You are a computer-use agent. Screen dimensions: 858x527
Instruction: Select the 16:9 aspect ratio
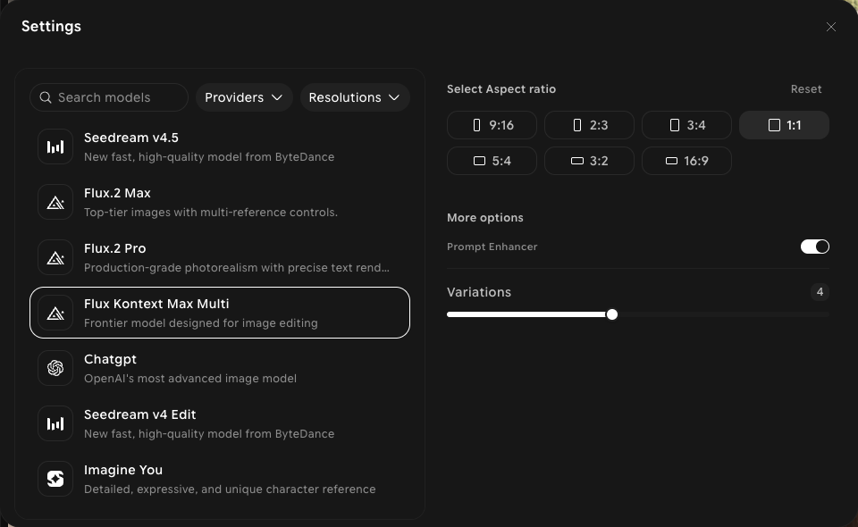[686, 161]
